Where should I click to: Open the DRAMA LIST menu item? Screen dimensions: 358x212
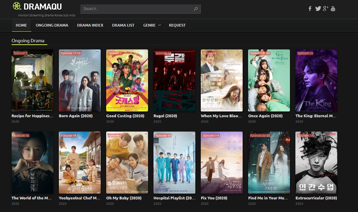point(123,25)
